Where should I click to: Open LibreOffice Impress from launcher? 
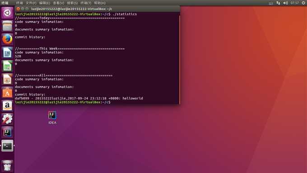coord(7,79)
